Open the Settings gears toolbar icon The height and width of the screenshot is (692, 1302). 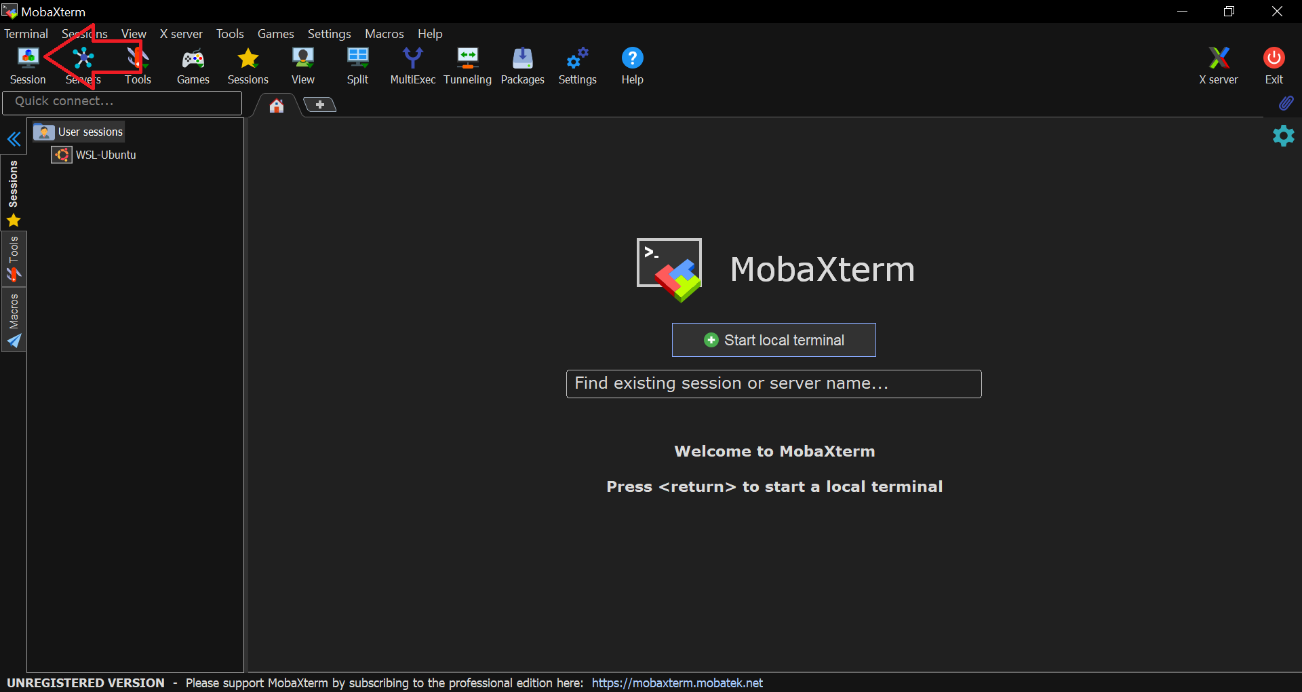click(x=578, y=66)
